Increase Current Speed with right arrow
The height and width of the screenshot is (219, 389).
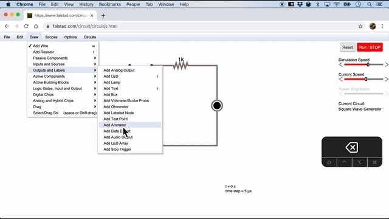pos(387,79)
